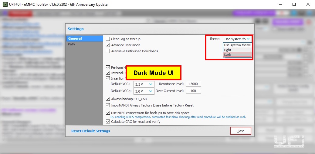Toggle the checkbox beginning with Insertion
Image resolution: width=315 pixels, height=154 pixels.
click(x=108, y=78)
